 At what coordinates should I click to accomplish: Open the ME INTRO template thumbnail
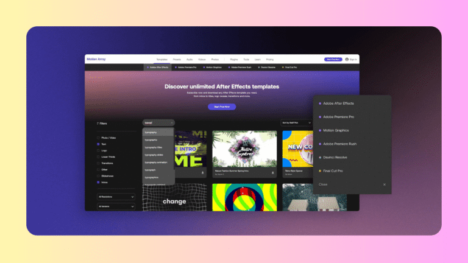click(190, 149)
